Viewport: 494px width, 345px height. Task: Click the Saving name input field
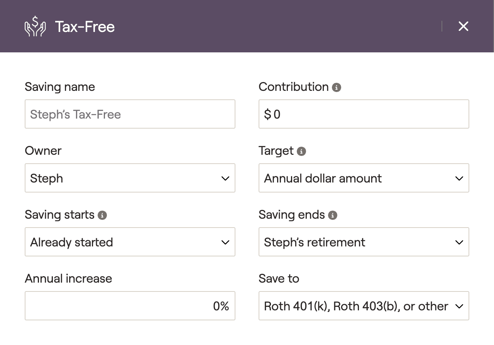(130, 114)
